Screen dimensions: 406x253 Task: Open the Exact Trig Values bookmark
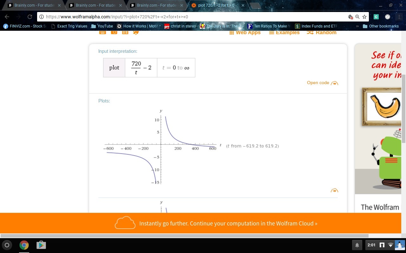(69, 26)
